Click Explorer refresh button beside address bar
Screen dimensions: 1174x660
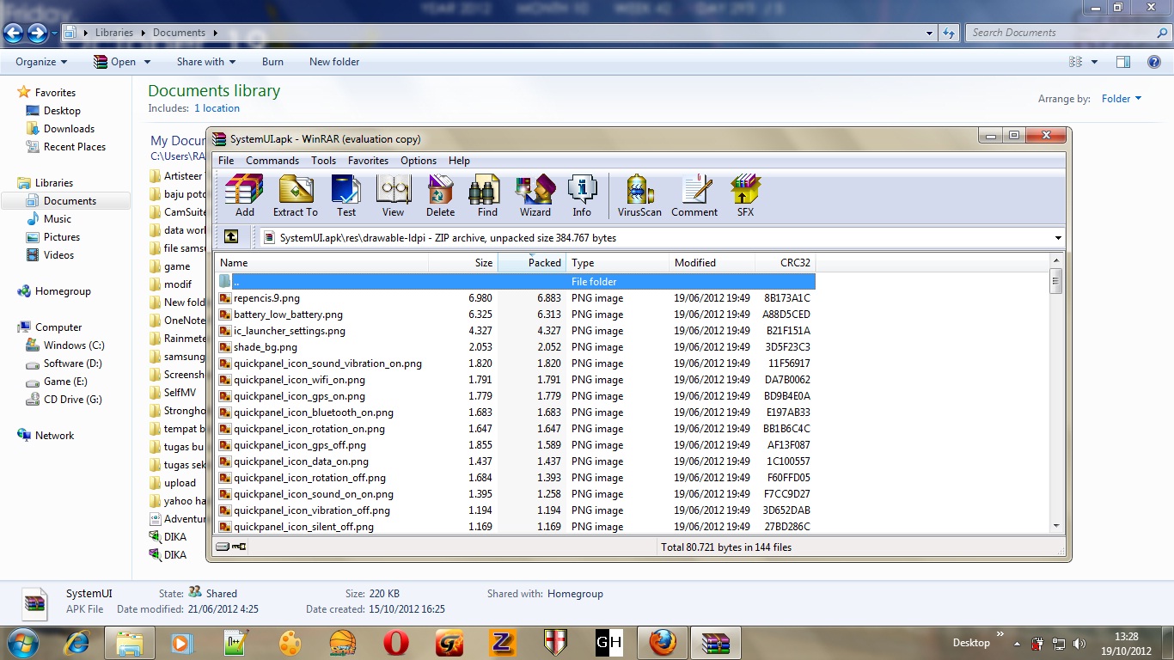[x=949, y=33]
